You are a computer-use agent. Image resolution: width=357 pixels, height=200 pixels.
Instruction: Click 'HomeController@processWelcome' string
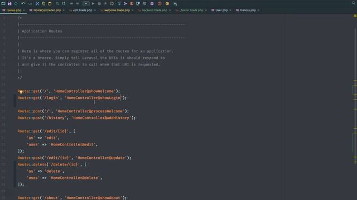90,111
